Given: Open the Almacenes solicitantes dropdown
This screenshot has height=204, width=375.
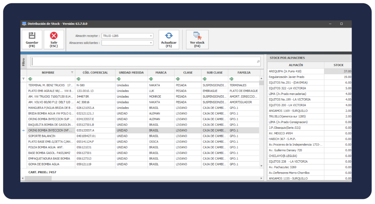Looking at the screenshot, I should [151, 43].
